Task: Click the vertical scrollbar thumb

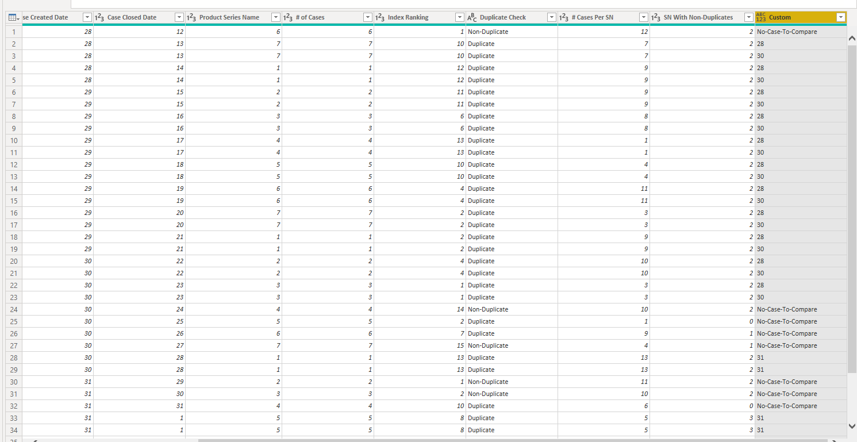Action: [852, 210]
